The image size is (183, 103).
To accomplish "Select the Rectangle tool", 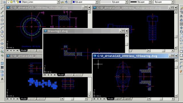I will click(x=2, y=24).
